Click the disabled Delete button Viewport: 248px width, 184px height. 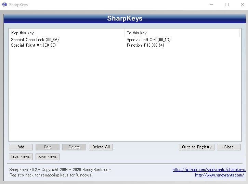click(74, 147)
